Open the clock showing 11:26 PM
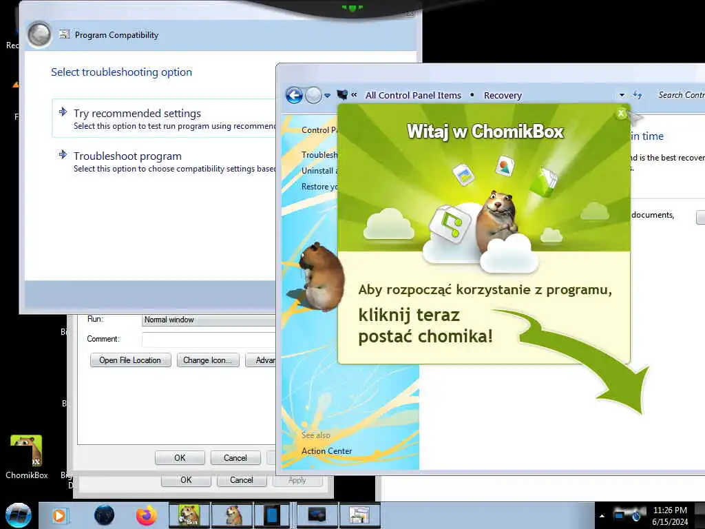 coord(670,516)
